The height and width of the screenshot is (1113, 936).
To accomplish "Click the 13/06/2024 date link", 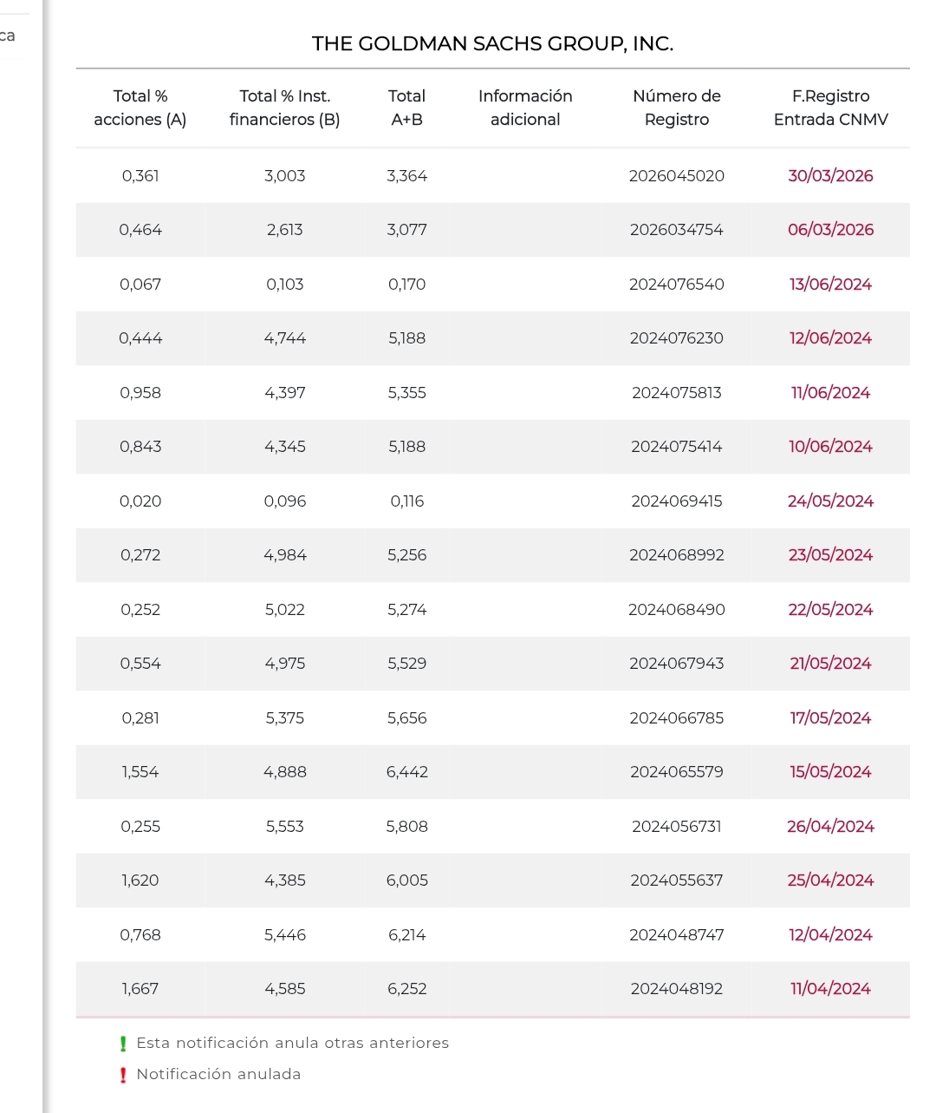I will pos(830,285).
